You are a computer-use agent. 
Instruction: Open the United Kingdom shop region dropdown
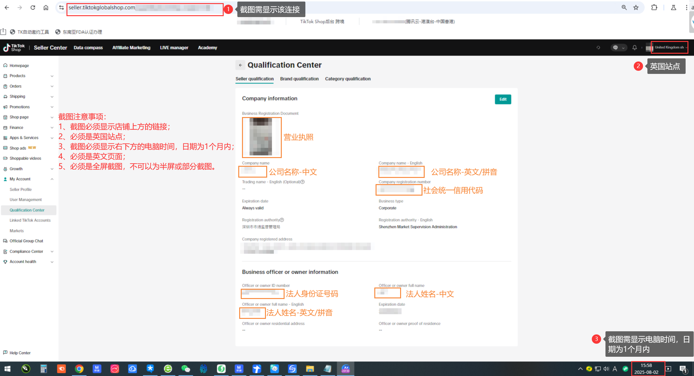[x=669, y=48]
